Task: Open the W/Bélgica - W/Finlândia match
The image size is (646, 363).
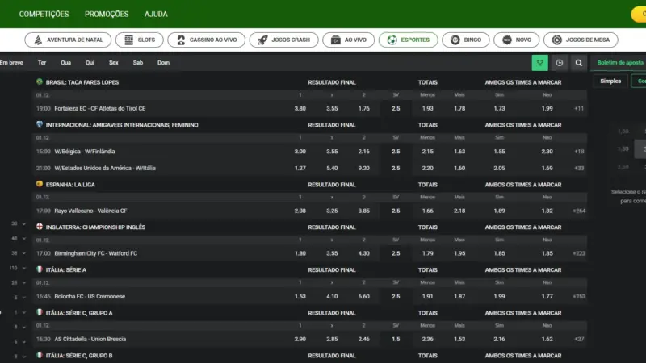Action: [x=85, y=152]
